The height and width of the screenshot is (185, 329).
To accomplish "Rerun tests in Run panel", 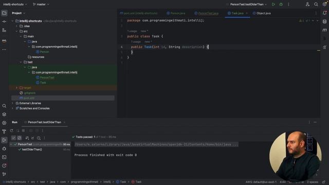I will pyautogui.click(x=11, y=131).
